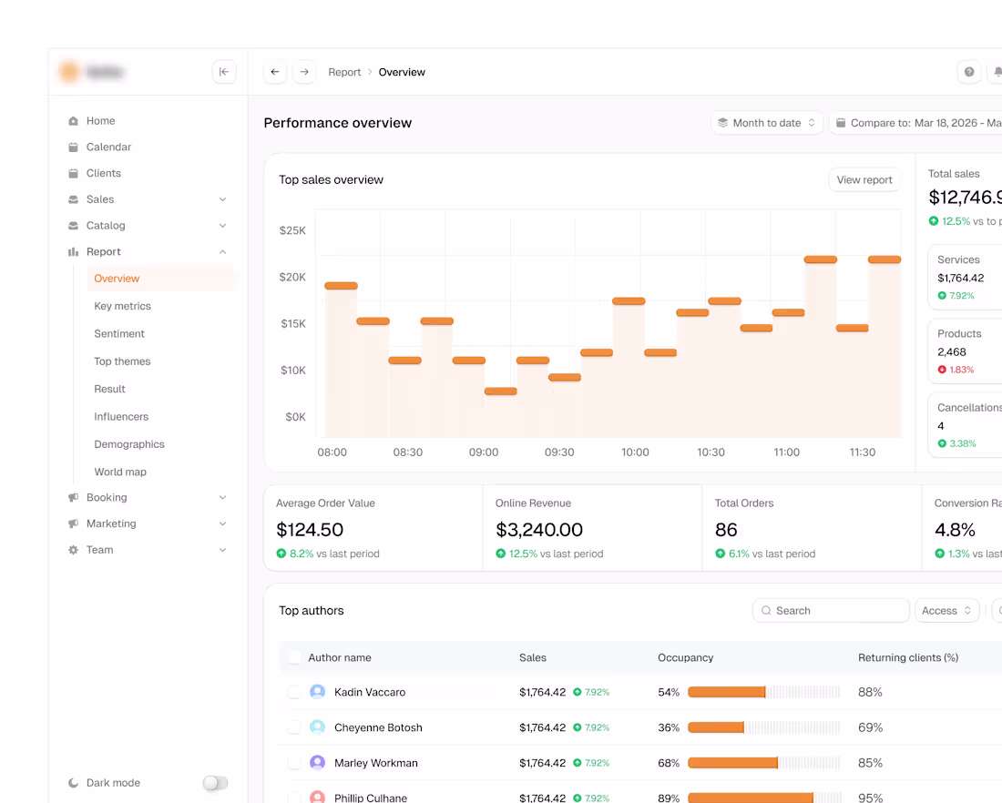Click the Catalog icon in sidebar
The width and height of the screenshot is (1002, 803).
74,226
